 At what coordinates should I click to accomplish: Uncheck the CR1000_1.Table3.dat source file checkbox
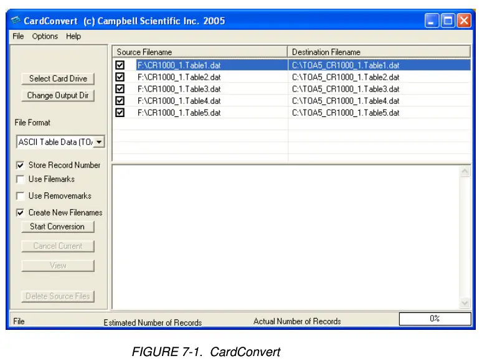tap(120, 89)
